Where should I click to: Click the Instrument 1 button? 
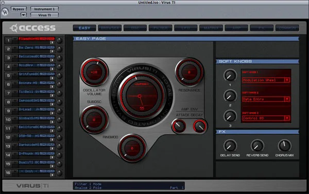pyautogui.click(x=44, y=9)
